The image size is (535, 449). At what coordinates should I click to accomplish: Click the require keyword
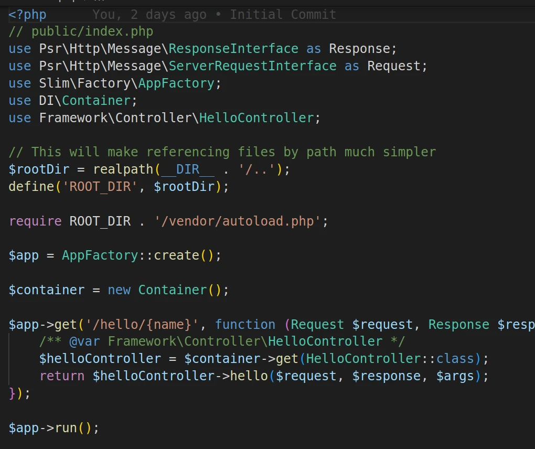35,221
